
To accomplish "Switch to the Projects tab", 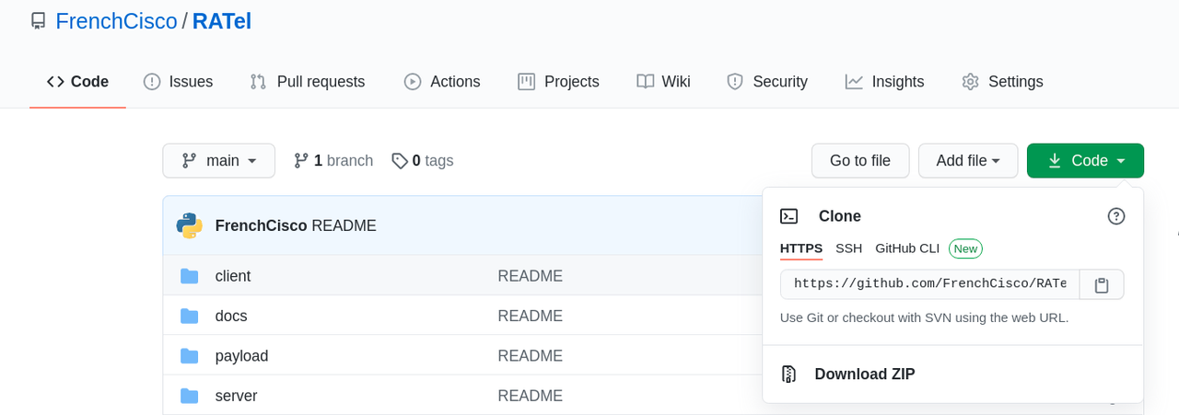I will (x=559, y=82).
